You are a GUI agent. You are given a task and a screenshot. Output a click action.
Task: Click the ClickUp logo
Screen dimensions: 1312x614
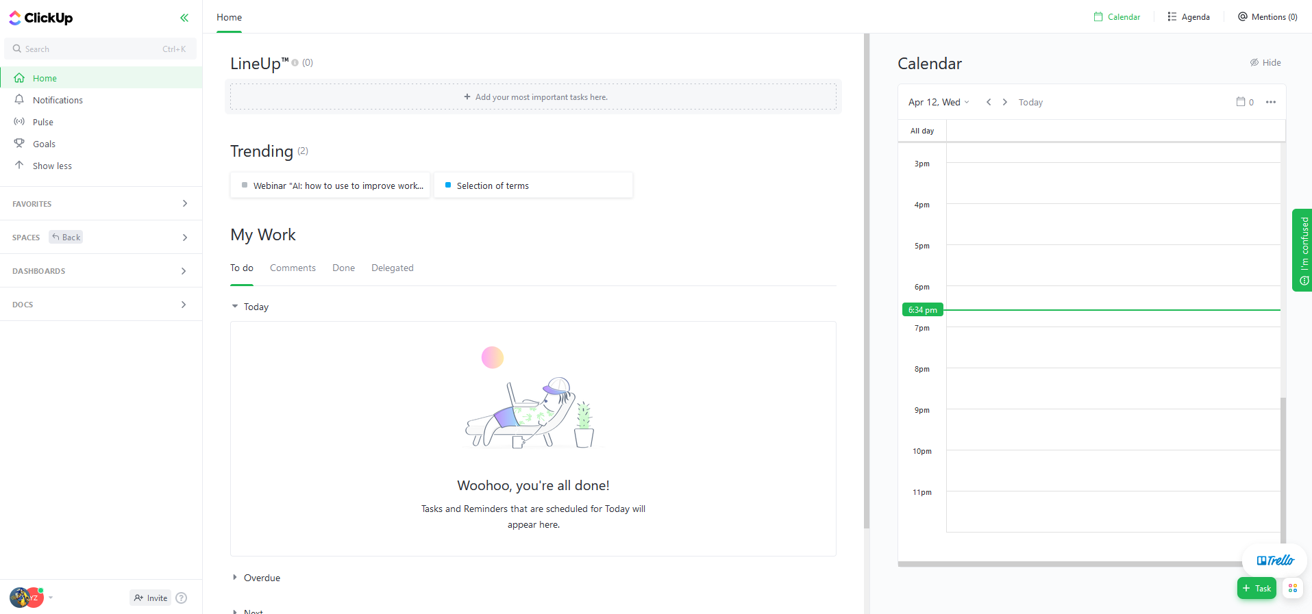coord(40,18)
